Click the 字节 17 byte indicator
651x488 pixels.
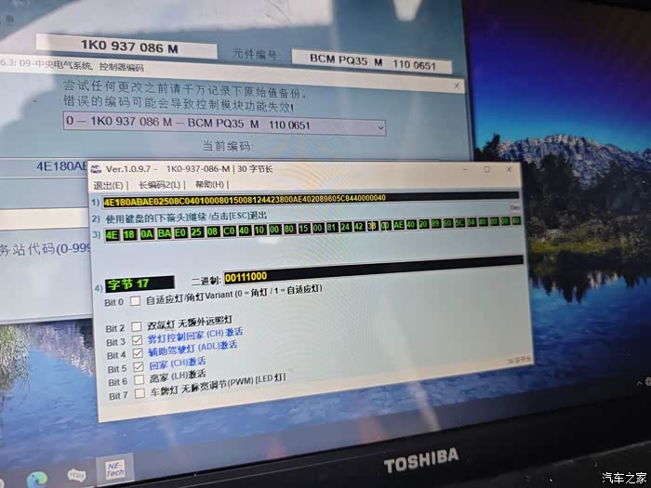pyautogui.click(x=139, y=284)
